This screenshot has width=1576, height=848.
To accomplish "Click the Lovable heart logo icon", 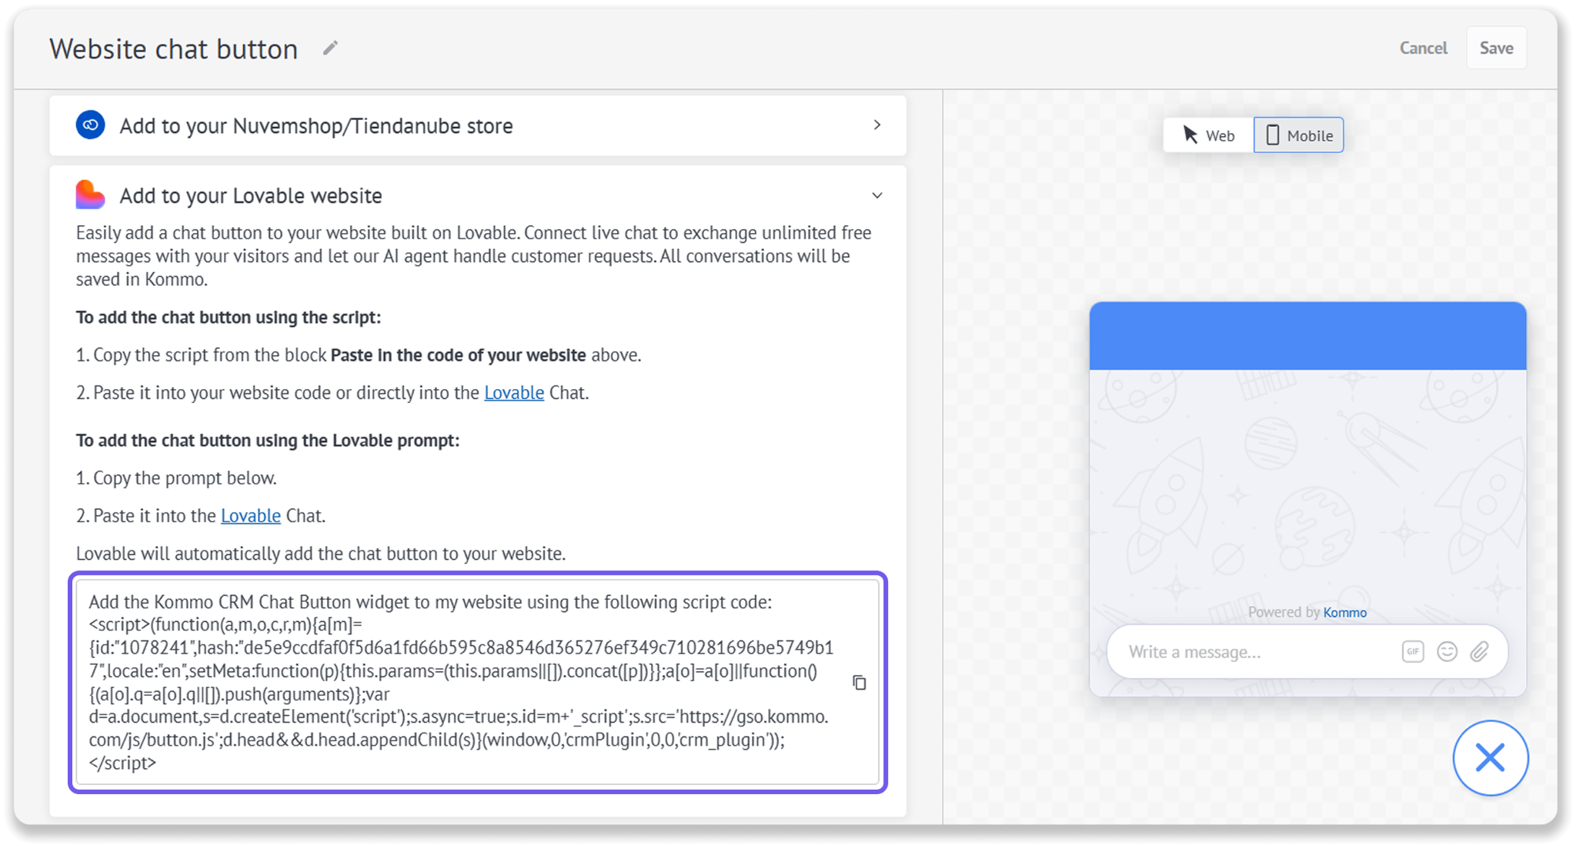I will coord(90,195).
